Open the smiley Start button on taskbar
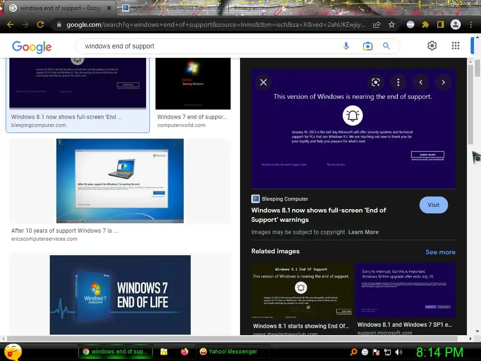Screen dimensions: 481x361 click(13, 352)
